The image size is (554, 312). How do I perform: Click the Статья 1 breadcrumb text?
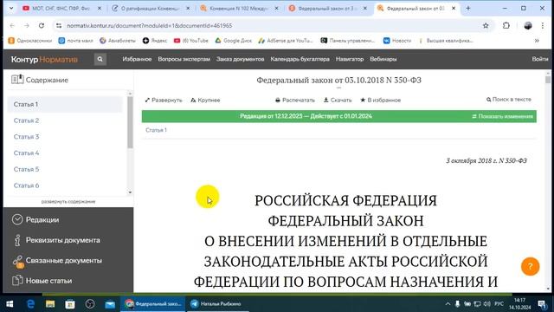point(156,130)
